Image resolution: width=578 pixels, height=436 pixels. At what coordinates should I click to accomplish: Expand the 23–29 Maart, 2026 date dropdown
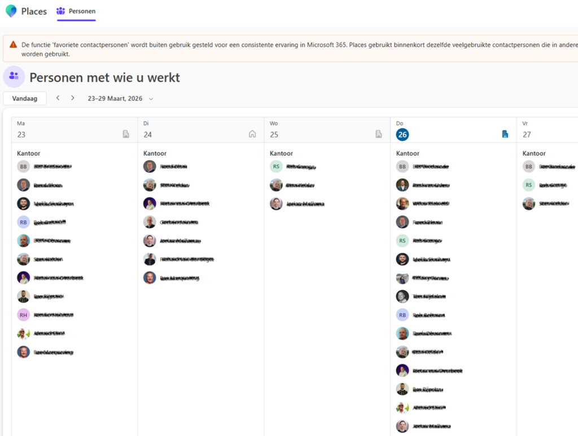(x=151, y=99)
